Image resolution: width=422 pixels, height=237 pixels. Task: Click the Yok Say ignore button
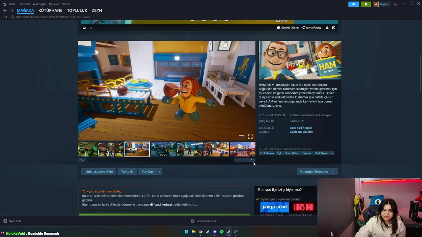[148, 171]
